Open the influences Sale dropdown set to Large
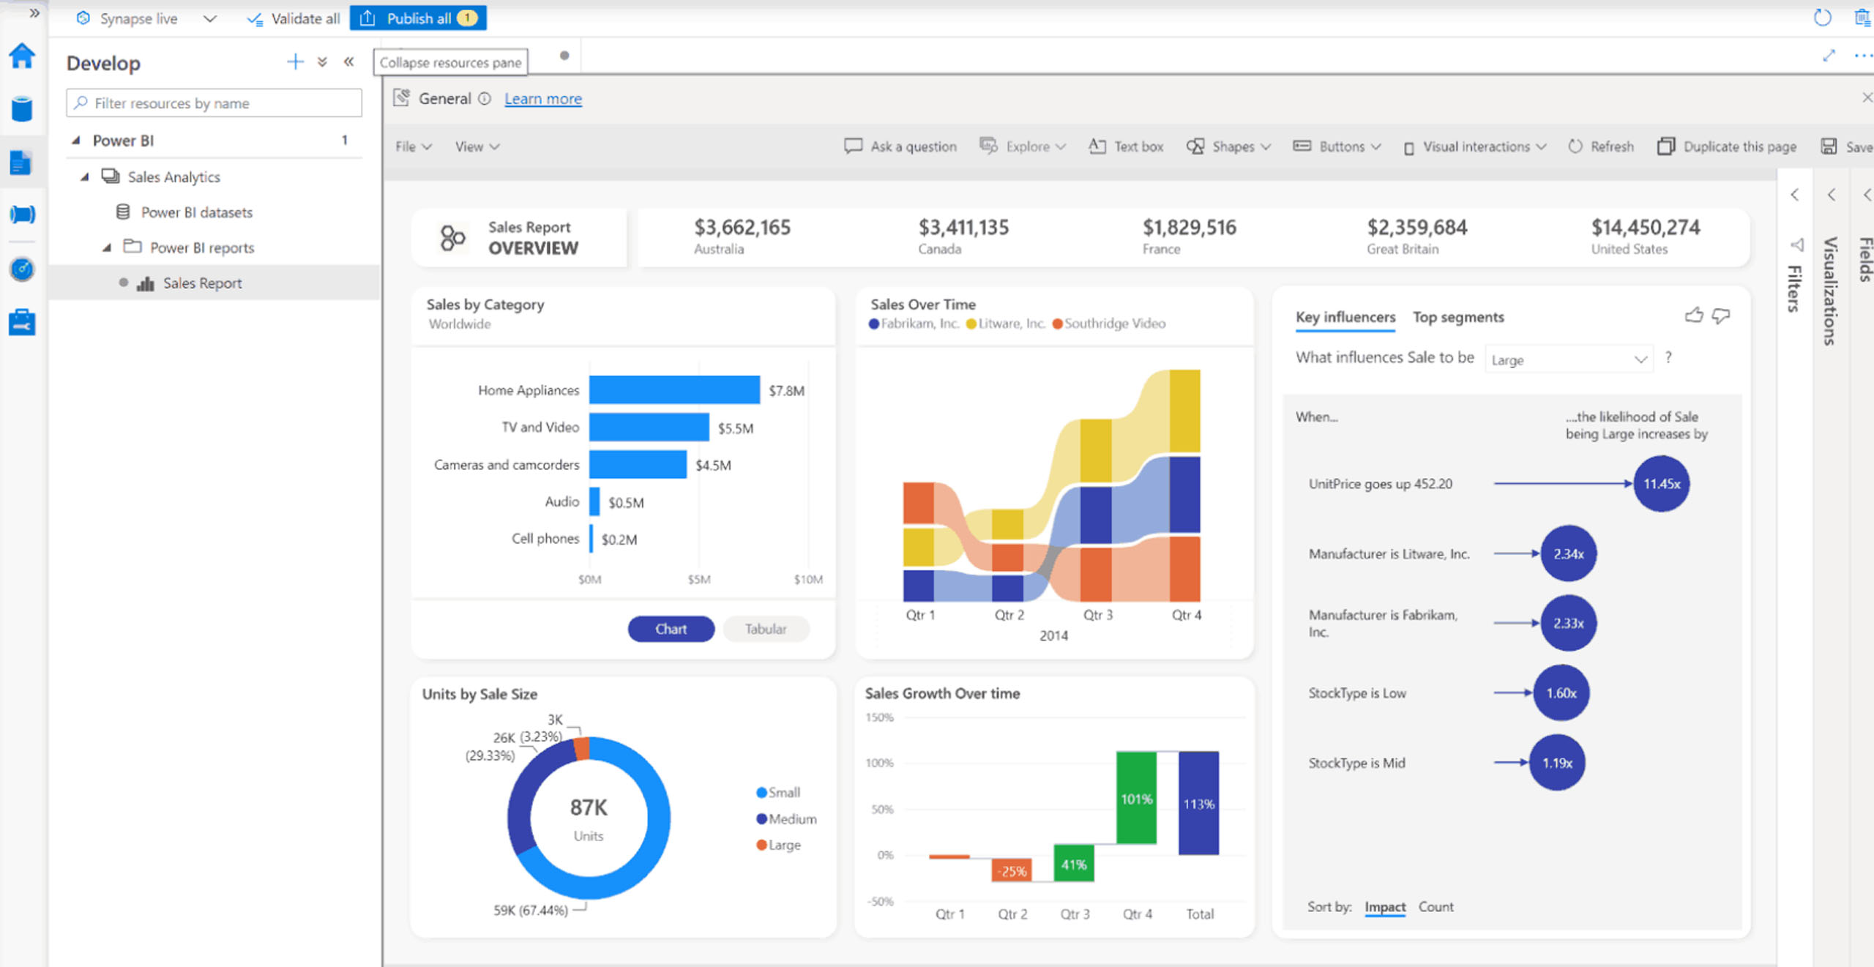1874x967 pixels. 1569,359
